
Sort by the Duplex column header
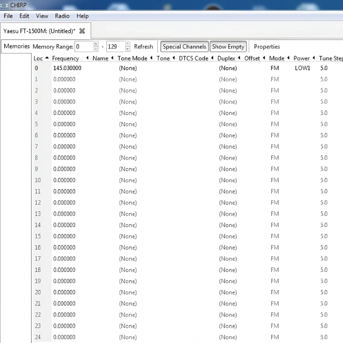(226, 58)
